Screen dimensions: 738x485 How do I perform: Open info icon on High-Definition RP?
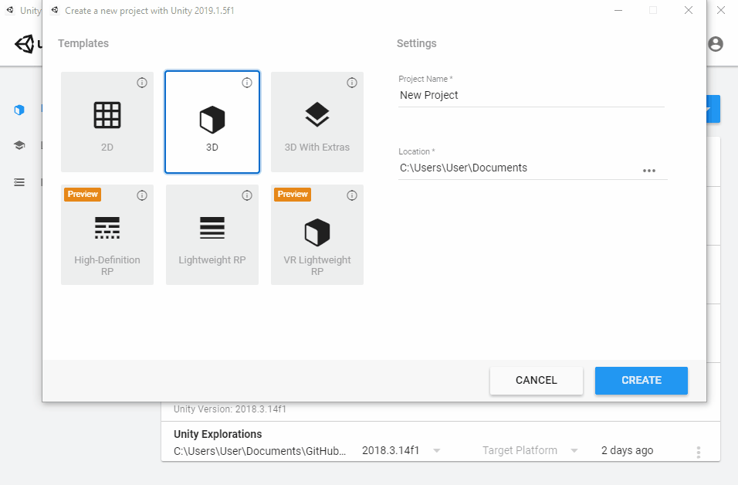(142, 195)
